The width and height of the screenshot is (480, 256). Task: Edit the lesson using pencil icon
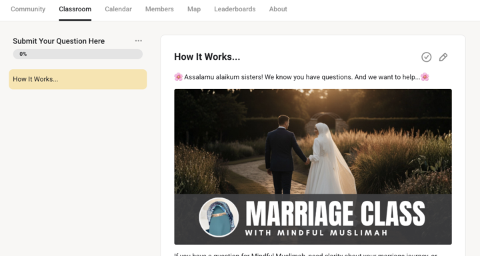tap(443, 57)
